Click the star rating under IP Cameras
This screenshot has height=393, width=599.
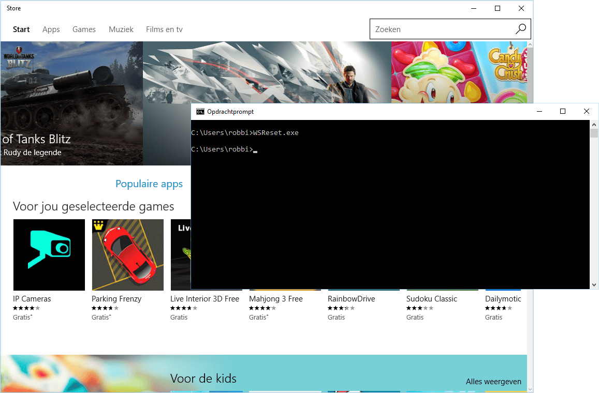coord(26,308)
